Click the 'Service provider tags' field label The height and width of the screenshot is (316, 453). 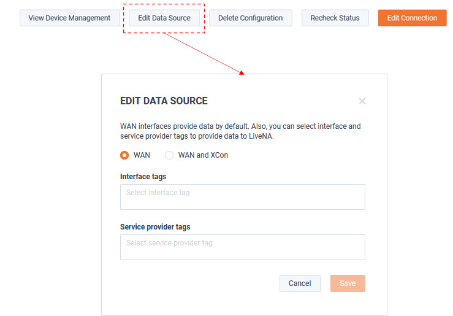point(155,227)
